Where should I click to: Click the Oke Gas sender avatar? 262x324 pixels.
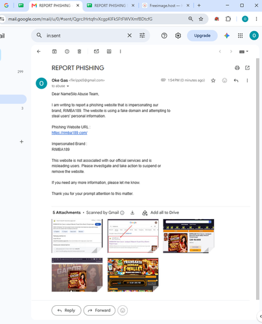click(42, 83)
